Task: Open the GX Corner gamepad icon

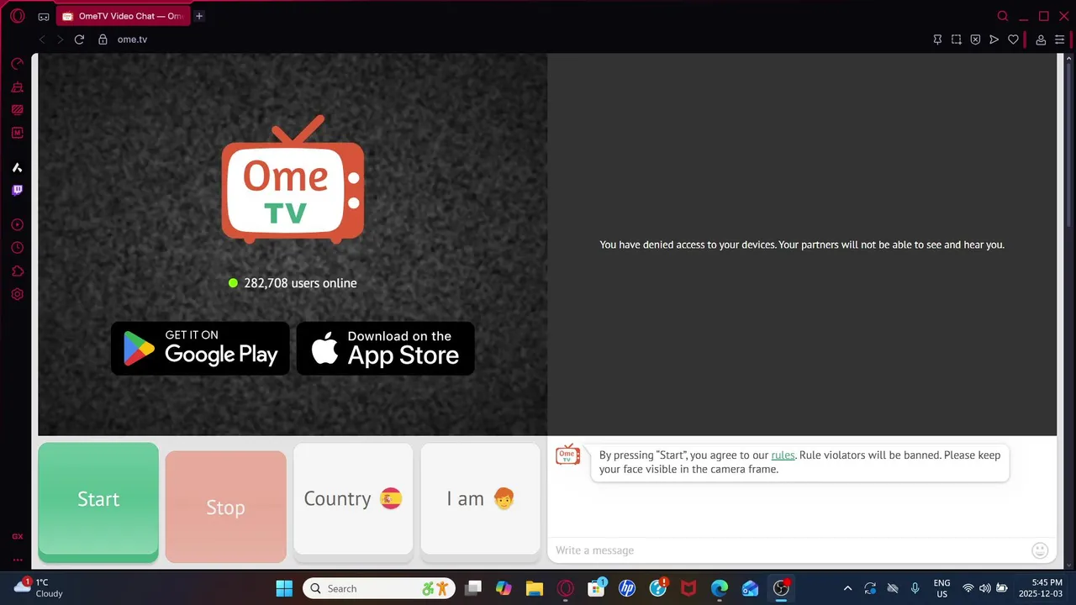Action: 44,17
